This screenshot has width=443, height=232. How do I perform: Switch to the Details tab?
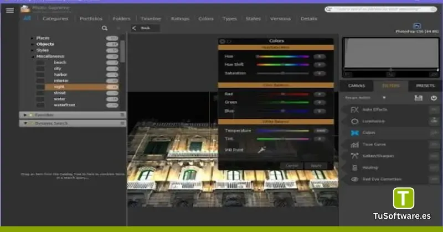point(309,19)
